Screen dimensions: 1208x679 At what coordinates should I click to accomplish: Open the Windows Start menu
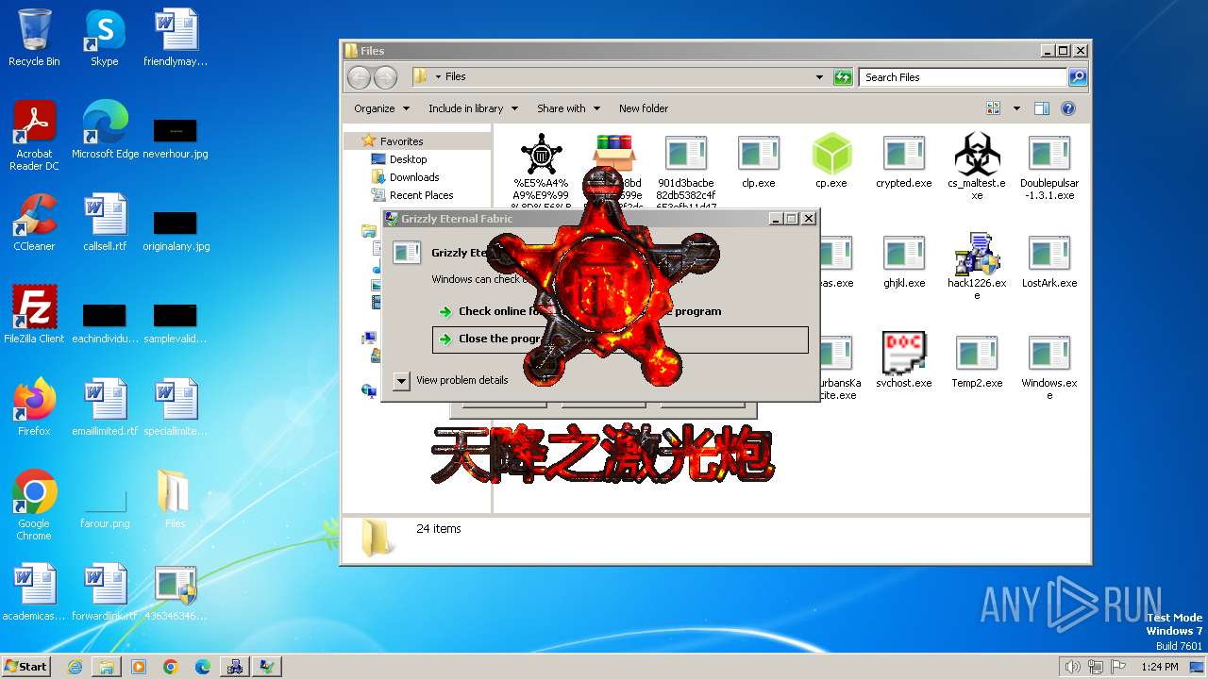coord(25,667)
